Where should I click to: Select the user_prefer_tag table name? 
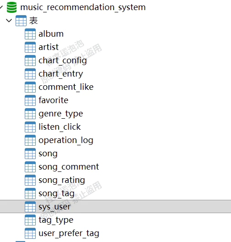pos(69,233)
